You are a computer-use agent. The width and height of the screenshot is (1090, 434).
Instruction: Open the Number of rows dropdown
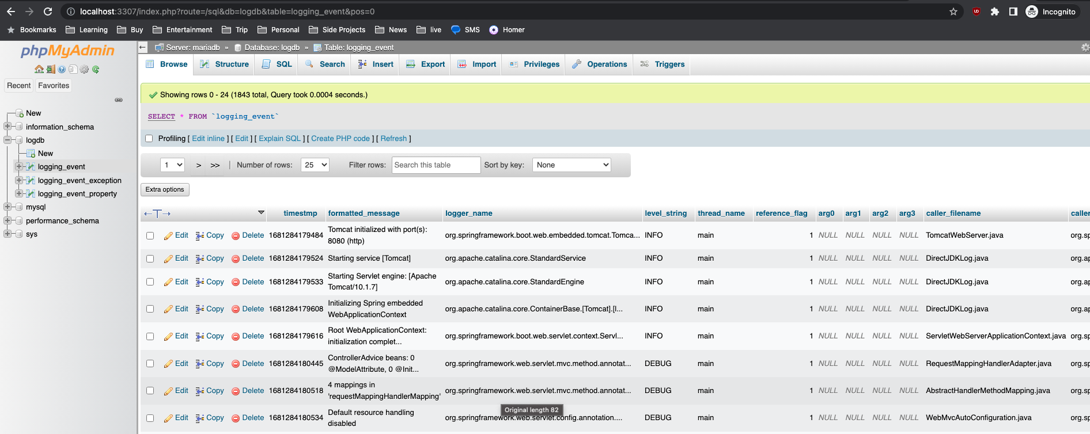point(315,165)
